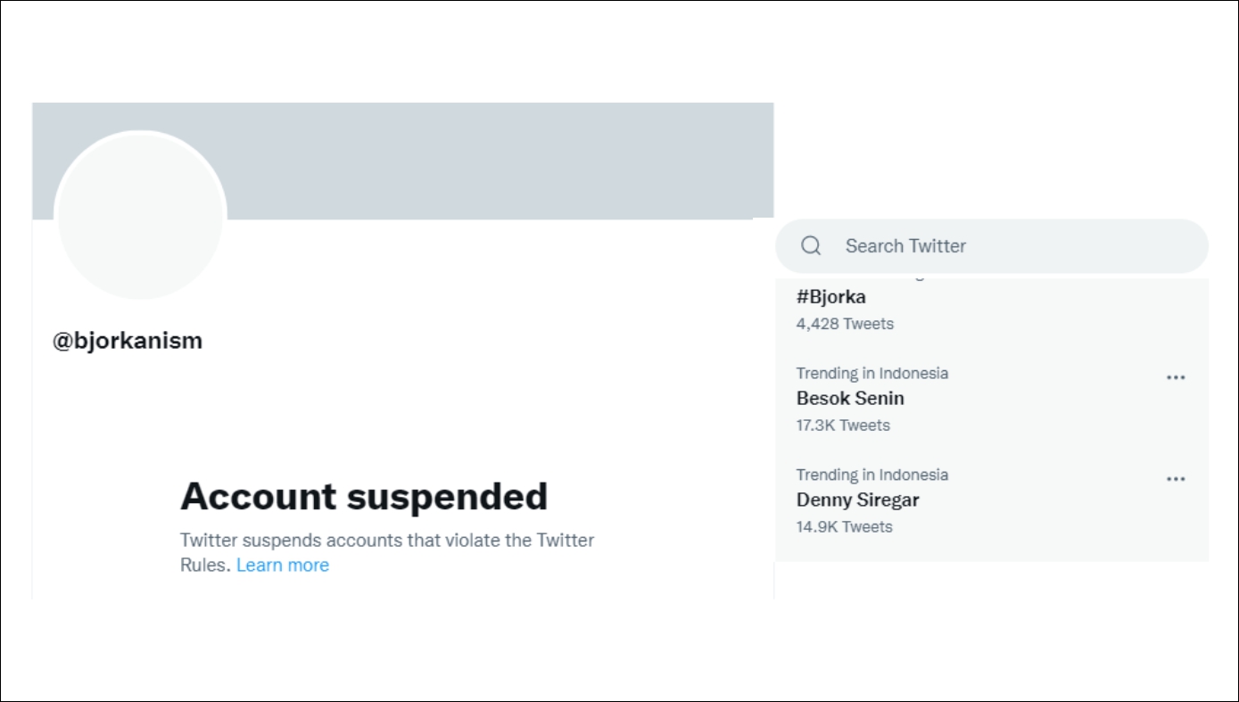The image size is (1239, 702).
Task: Click Trending in Indonesia label above Besok Senin
Action: point(871,374)
